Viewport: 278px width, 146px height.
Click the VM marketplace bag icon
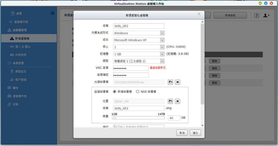[x=10, y=96]
